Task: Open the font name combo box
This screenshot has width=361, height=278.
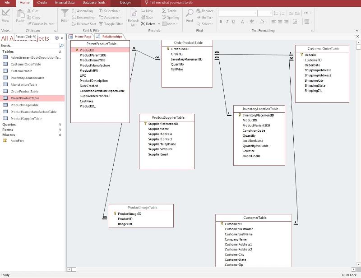Action: [237, 14]
